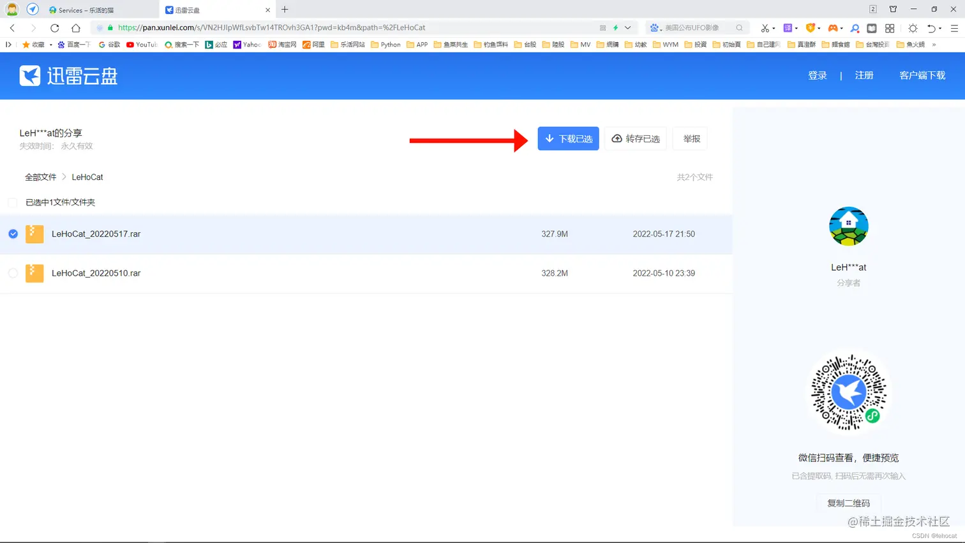Click the LeHoCat_20220510.rar file name
The height and width of the screenshot is (543, 965).
(96, 273)
